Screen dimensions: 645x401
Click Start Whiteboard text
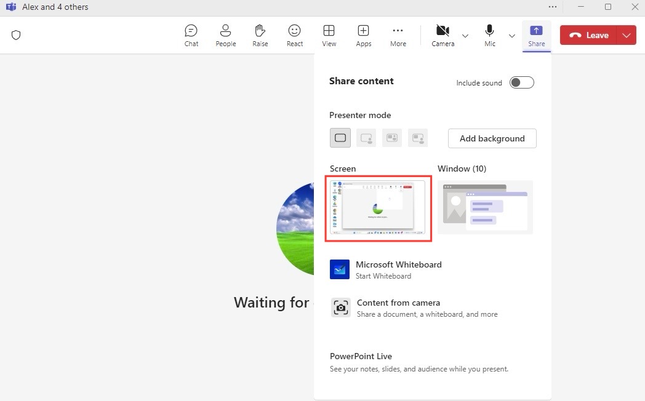click(x=383, y=276)
